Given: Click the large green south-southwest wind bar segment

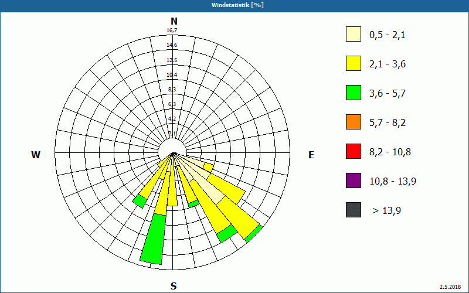Looking at the screenshot, I should point(153,239).
